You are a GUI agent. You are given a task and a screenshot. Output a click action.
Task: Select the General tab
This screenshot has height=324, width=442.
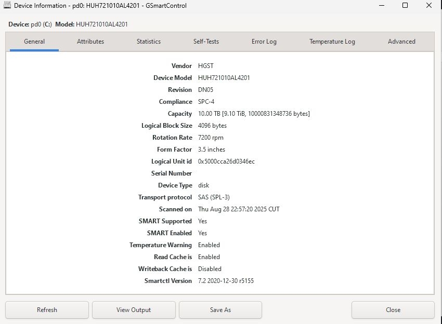pyautogui.click(x=34, y=42)
